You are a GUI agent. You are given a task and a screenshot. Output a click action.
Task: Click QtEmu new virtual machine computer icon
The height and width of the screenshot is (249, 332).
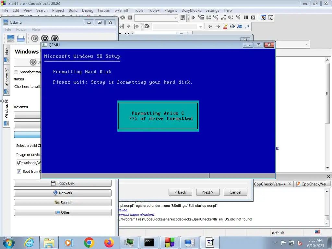click(11, 38)
